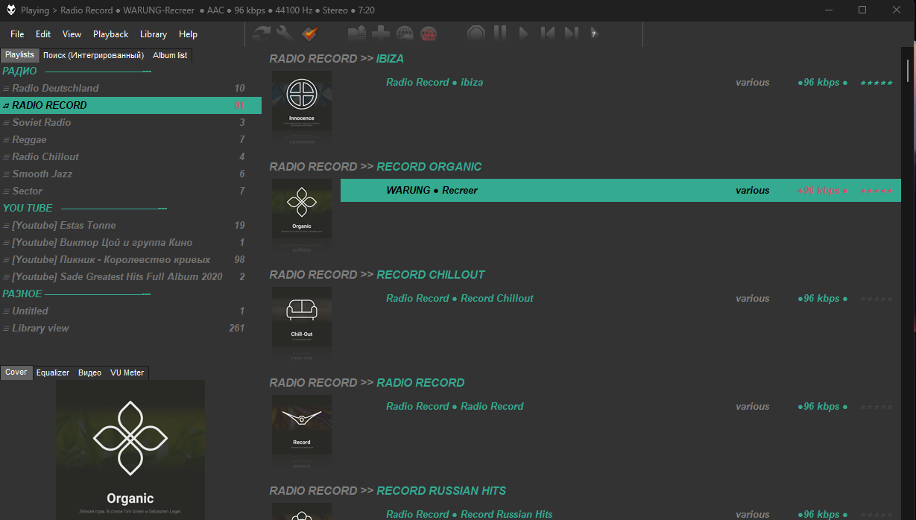Click the РАЗНОЕ group header
916x520 pixels.
pyautogui.click(x=130, y=294)
